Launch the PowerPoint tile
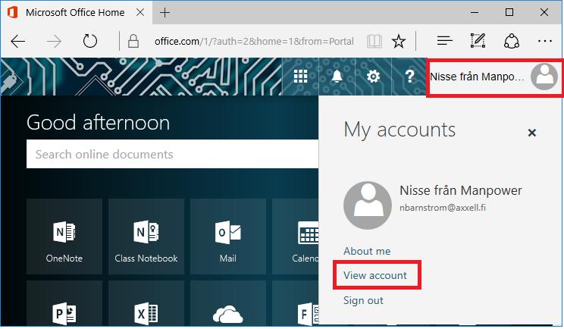This screenshot has height=329, width=564. point(64,303)
